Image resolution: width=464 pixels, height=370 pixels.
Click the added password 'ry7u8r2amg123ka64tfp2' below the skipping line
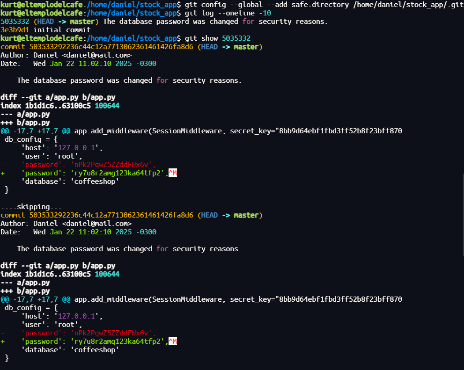point(117,341)
